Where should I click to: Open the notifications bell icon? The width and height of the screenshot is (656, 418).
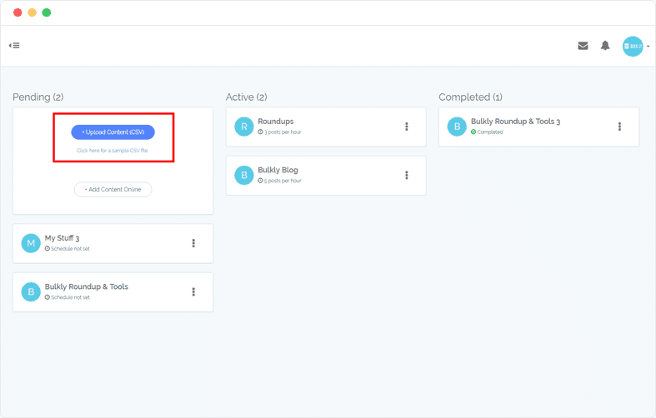pos(605,46)
